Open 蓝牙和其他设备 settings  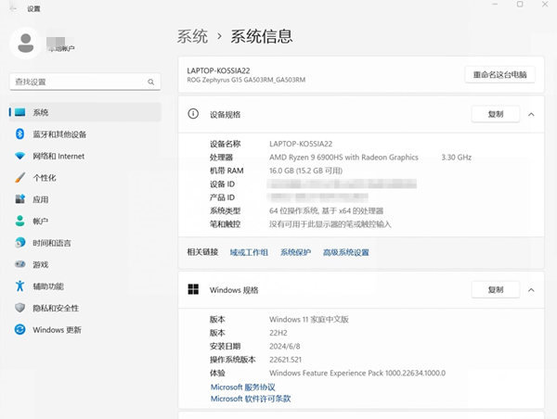[85, 134]
